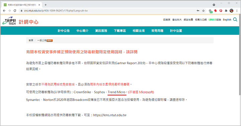Click the red (不包括 Microsoft) text
This screenshot has width=241, height=126.
tap(141, 92)
